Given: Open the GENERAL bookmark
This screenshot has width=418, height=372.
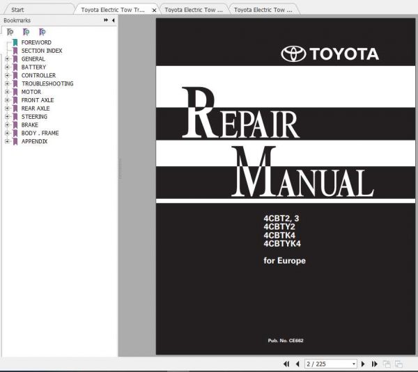Looking at the screenshot, I should (33, 59).
